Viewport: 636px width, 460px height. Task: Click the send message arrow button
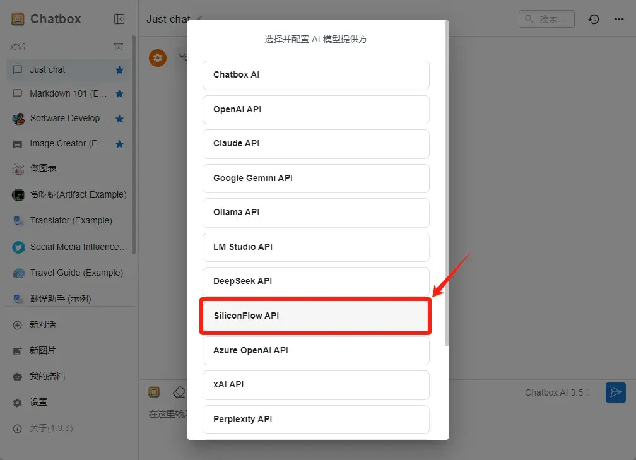[616, 392]
